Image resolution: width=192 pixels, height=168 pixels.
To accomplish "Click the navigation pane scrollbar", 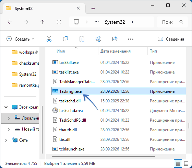I will tap(42, 130).
